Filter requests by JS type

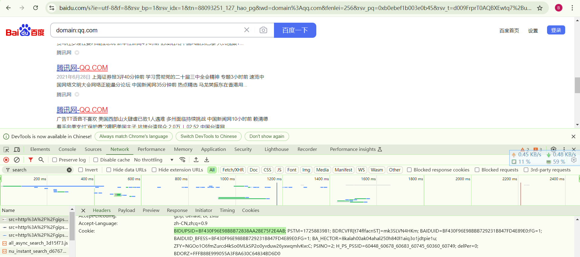(x=279, y=170)
